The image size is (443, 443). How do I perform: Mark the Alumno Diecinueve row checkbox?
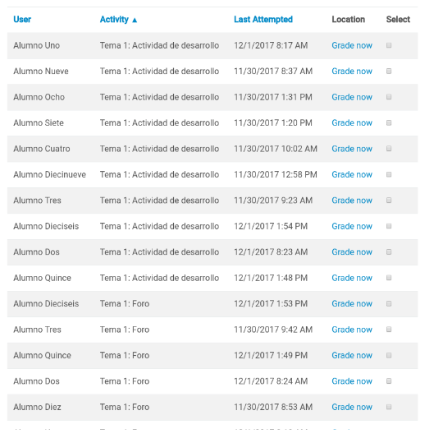pos(389,174)
